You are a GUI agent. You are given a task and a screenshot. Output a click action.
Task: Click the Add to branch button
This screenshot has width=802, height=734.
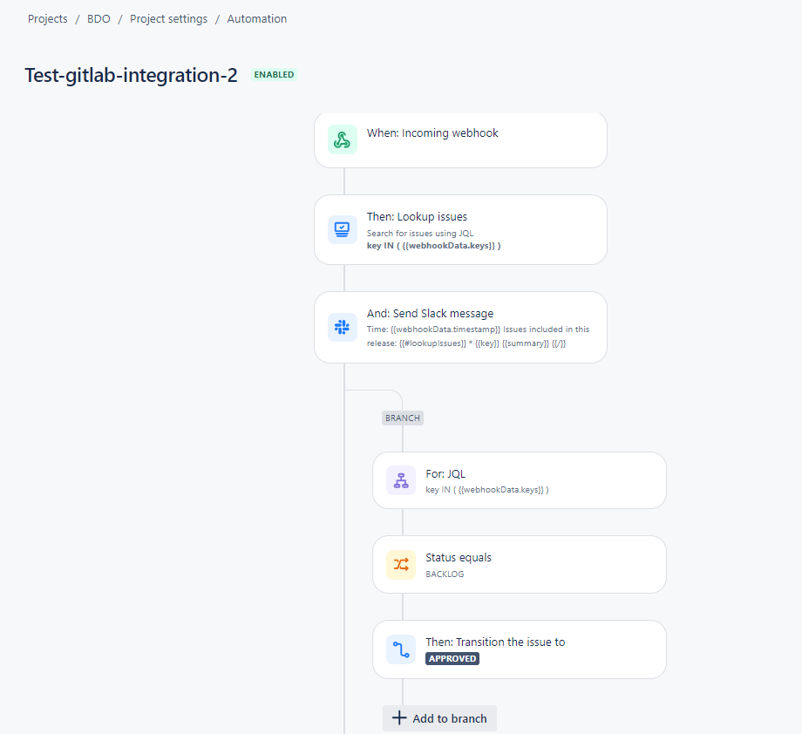coord(439,717)
